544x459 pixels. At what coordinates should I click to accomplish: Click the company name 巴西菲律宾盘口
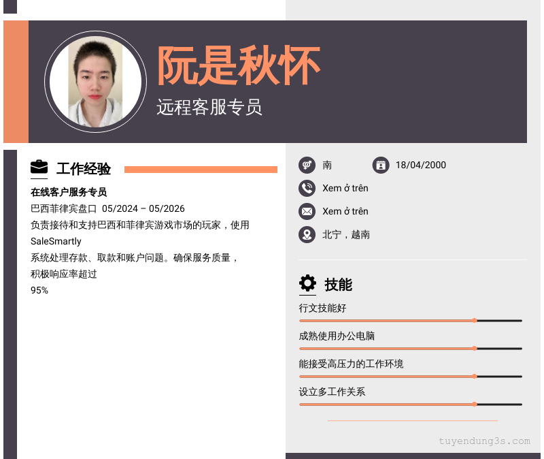pos(63,208)
